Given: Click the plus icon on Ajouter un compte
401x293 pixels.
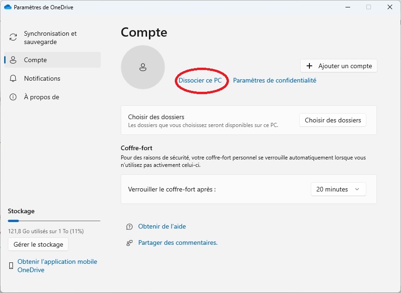Looking at the screenshot, I should tap(309, 66).
